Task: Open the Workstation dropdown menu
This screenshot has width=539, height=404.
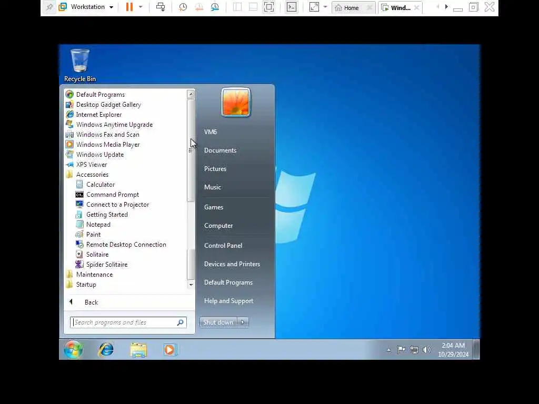Action: [86, 7]
